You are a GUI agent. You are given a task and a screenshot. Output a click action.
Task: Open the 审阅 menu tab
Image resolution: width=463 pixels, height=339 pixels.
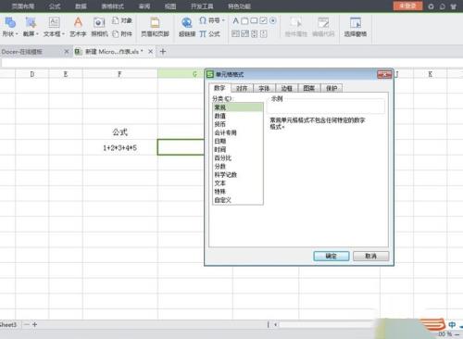point(144,6)
